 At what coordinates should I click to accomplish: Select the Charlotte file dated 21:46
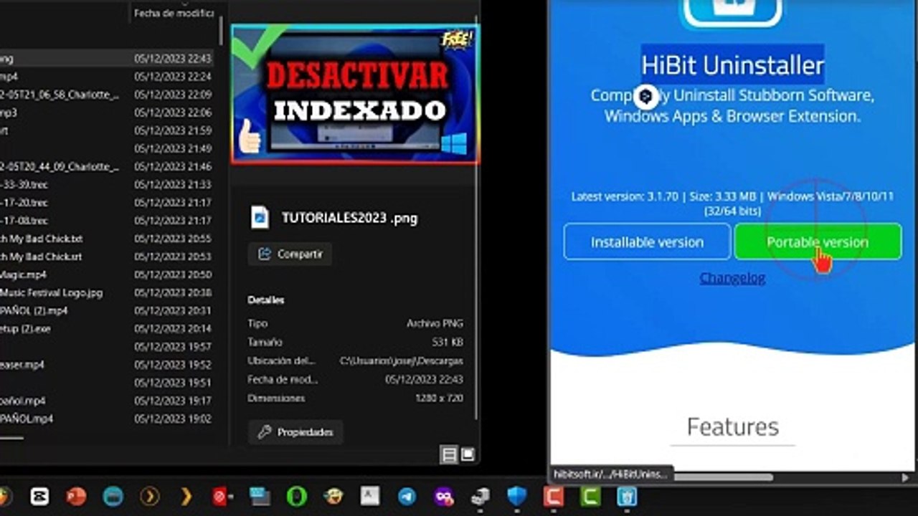coord(106,166)
